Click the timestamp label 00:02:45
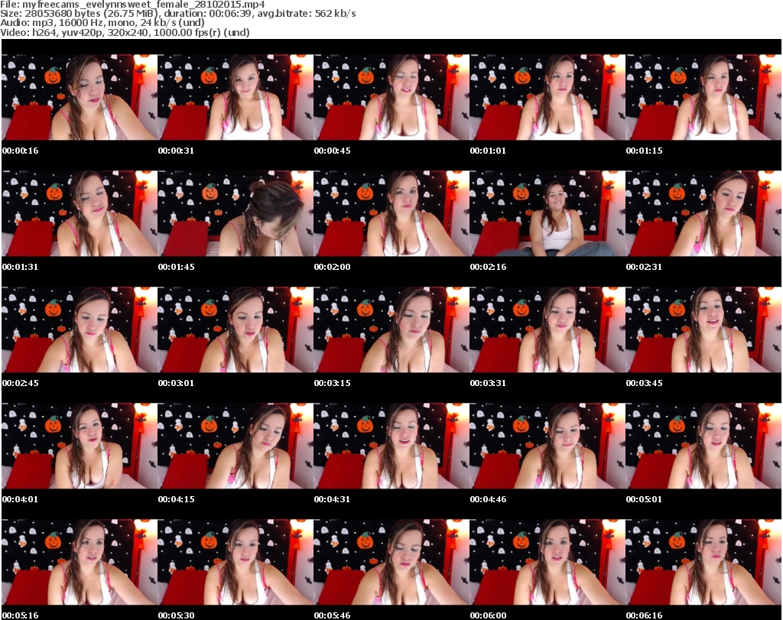 [x=21, y=383]
